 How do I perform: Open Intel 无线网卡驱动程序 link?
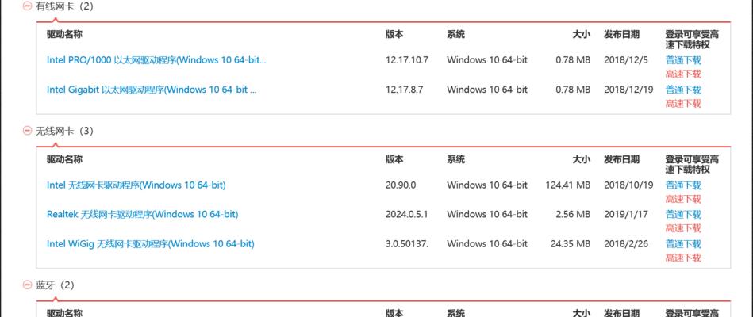(136, 185)
